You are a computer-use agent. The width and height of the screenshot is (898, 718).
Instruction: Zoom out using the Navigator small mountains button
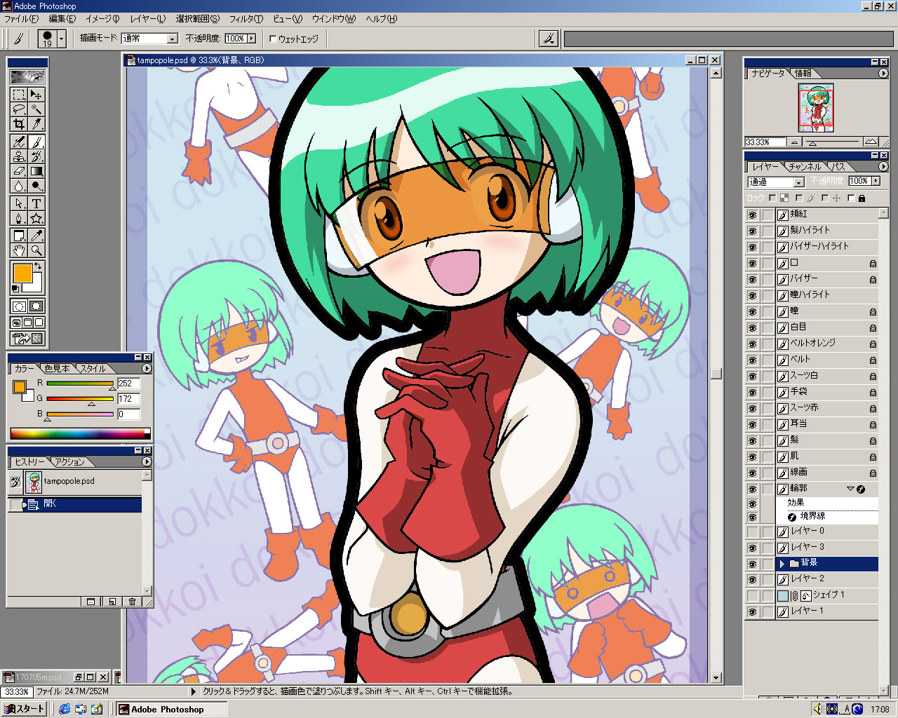[x=795, y=142]
